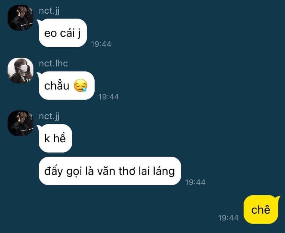The image size is (285, 233).
Task: Select the 'đấy gọi là văn thơ lai láng' bubble
Action: coord(110,171)
